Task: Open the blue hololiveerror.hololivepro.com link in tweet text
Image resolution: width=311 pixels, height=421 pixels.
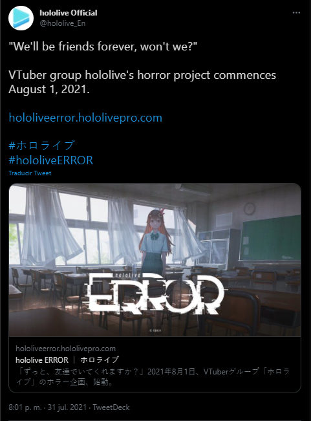Action: (85, 118)
